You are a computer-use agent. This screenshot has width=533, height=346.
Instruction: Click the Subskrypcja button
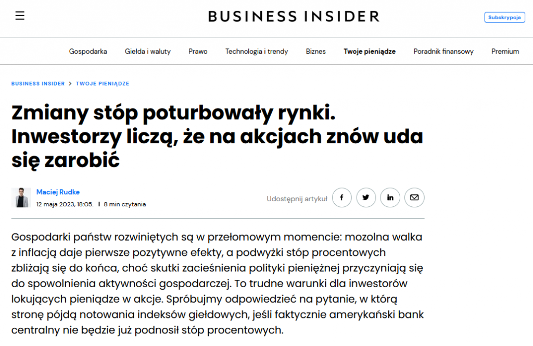[x=504, y=17]
